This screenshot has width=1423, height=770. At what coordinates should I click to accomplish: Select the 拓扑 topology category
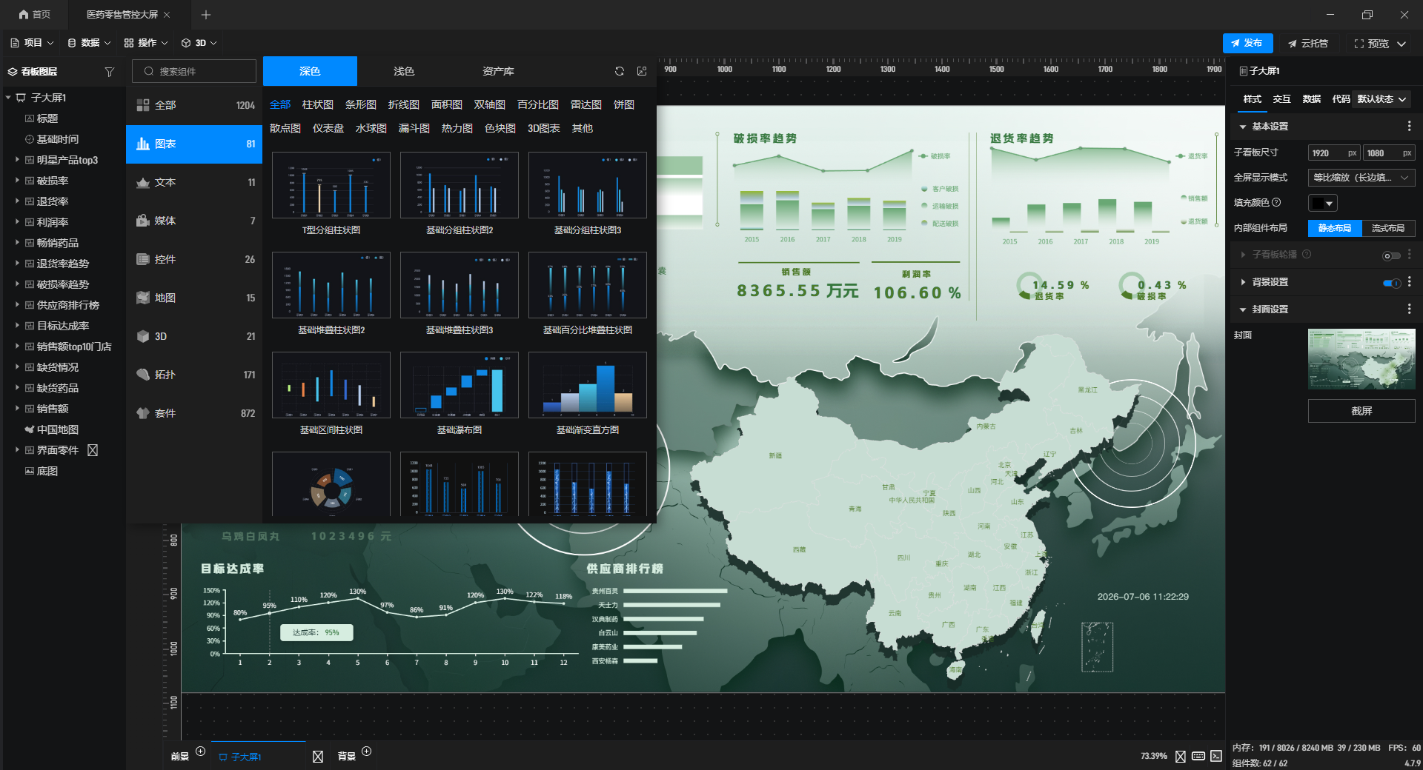tap(194, 375)
